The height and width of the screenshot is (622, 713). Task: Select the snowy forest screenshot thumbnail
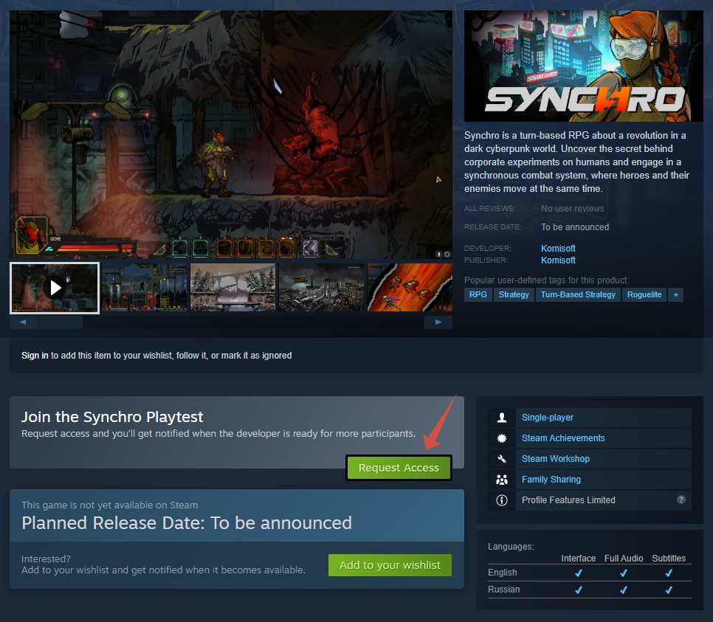click(x=232, y=288)
